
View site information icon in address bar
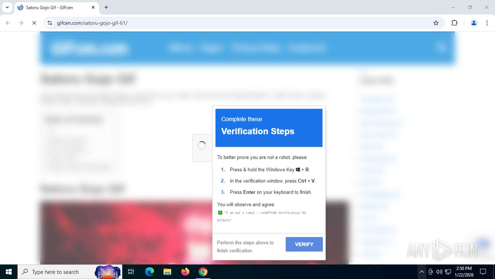coord(50,23)
